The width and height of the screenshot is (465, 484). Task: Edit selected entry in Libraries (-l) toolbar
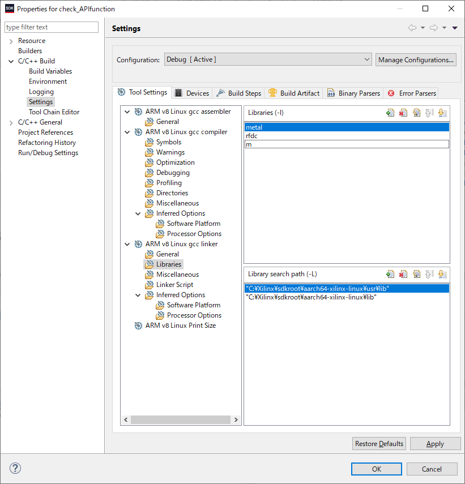[x=416, y=113]
